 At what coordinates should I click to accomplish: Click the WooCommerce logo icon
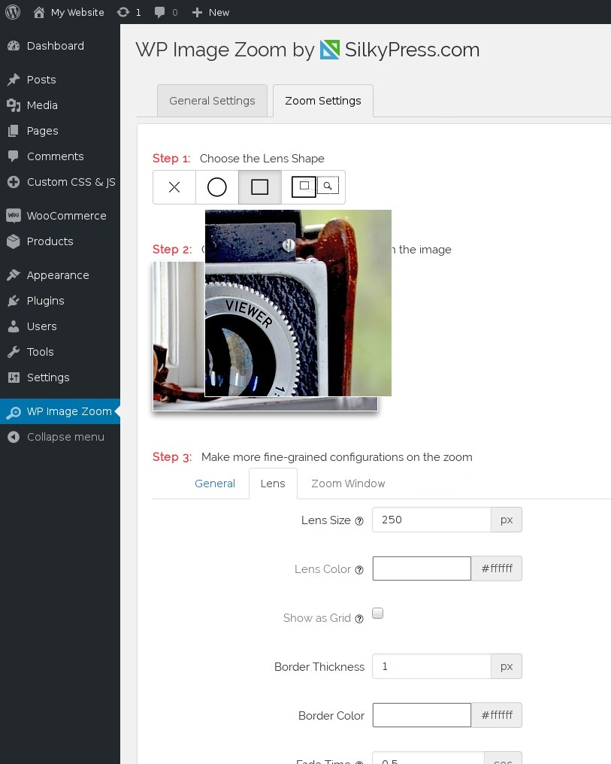(14, 215)
